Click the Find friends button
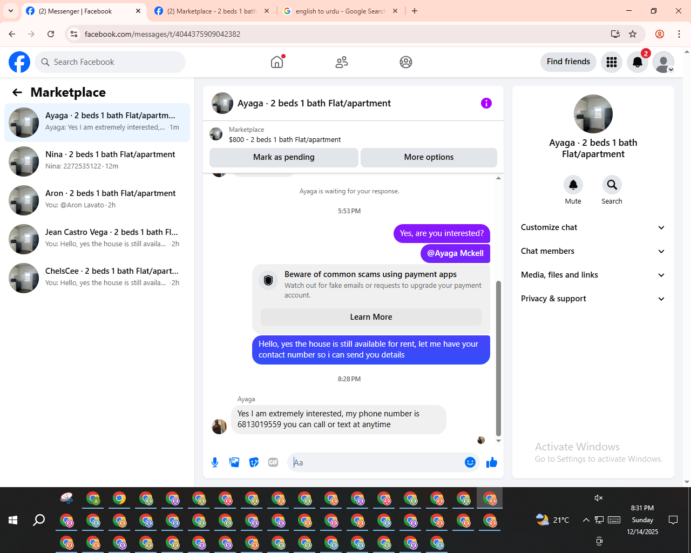This screenshot has height=553, width=691. [x=568, y=62]
